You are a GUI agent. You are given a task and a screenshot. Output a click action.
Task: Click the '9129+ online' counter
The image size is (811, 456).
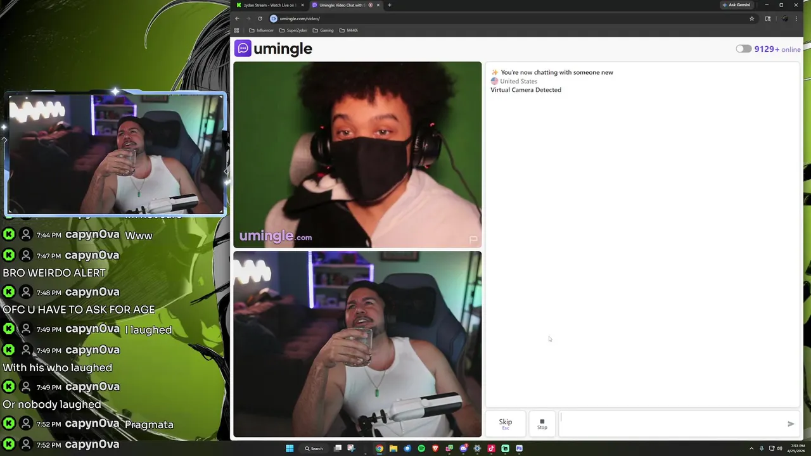point(777,49)
